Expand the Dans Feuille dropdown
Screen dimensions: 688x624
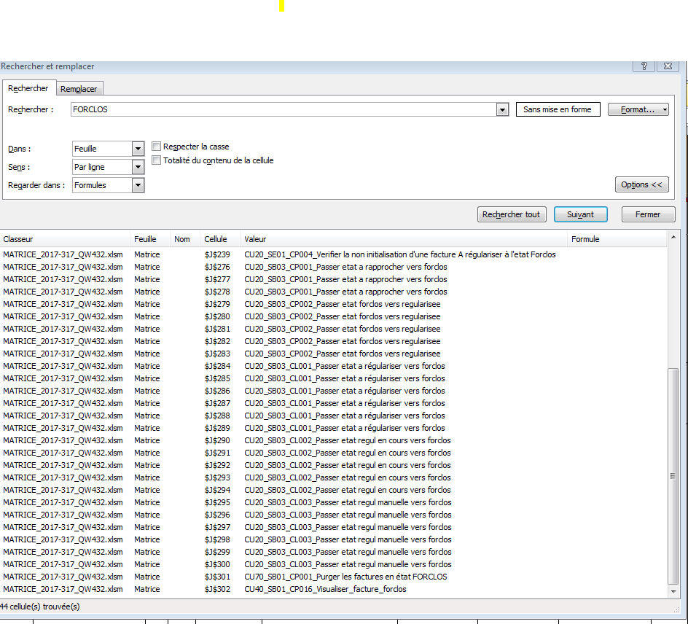tap(138, 149)
